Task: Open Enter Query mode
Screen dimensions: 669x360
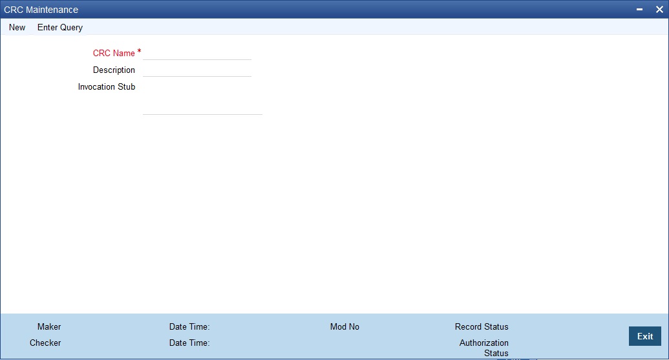Action: (x=60, y=27)
